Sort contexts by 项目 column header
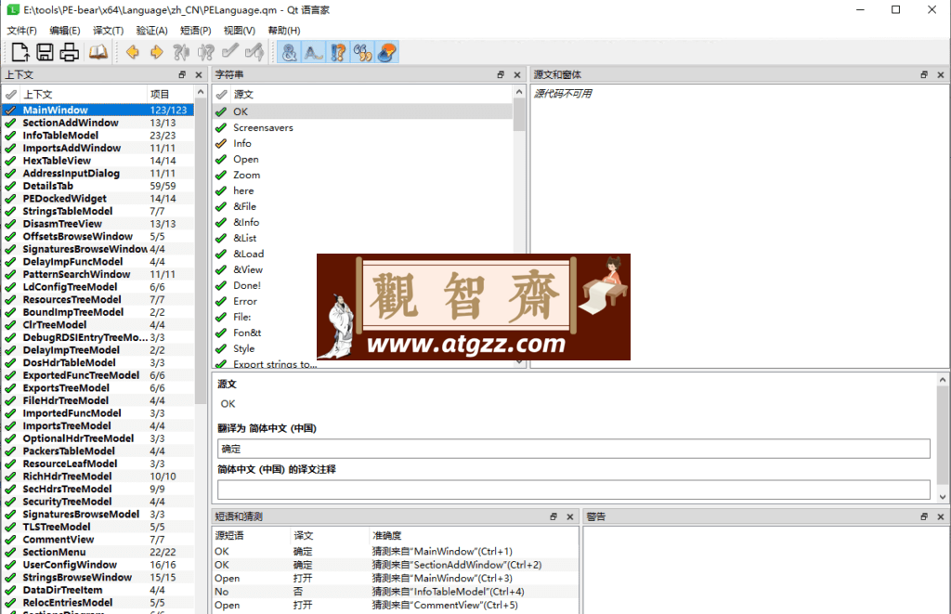The width and height of the screenshot is (951, 614). click(171, 94)
